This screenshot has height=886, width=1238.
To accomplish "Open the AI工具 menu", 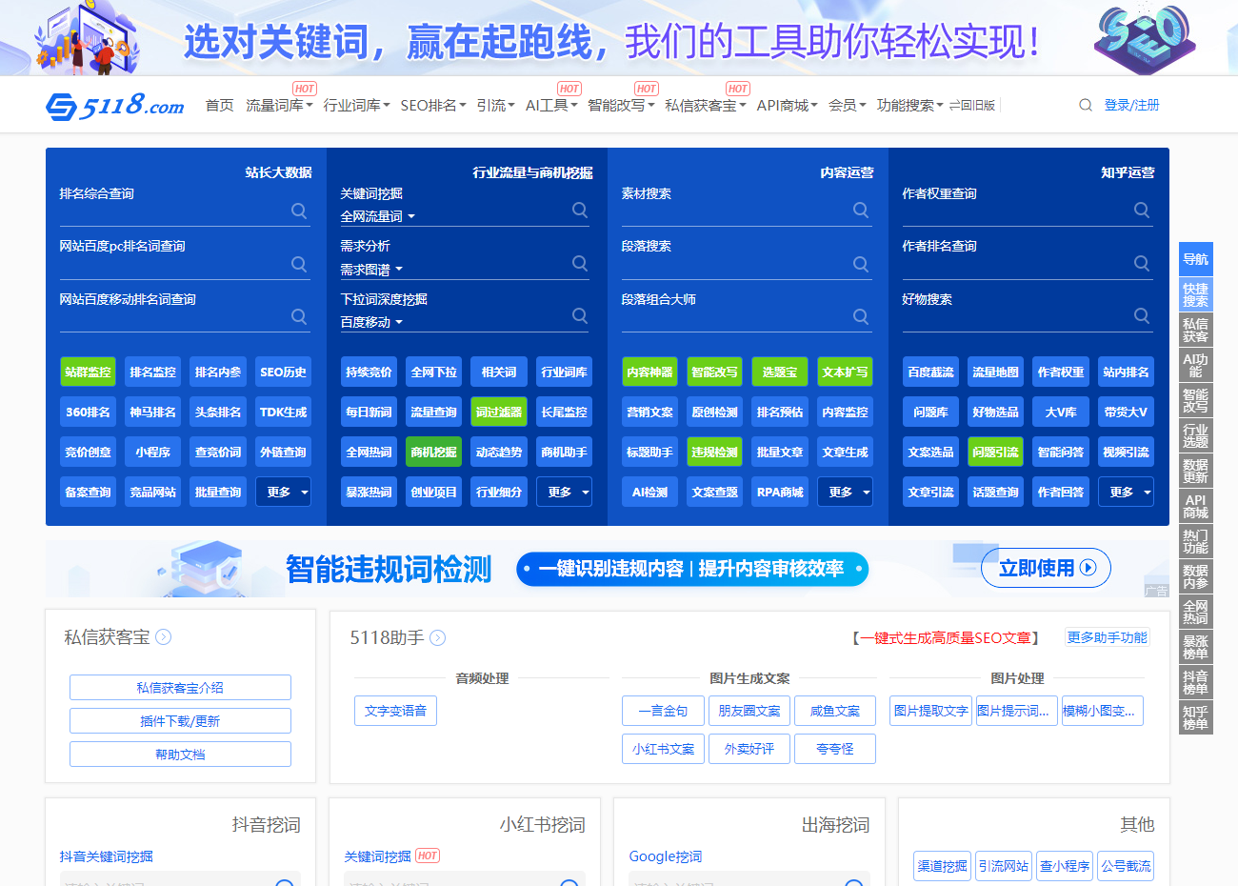I will [x=549, y=105].
